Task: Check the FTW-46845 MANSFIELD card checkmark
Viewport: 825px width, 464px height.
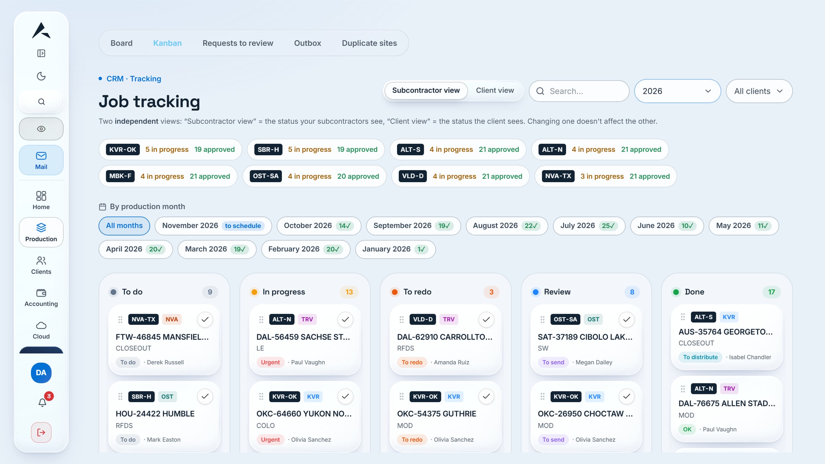Action: pos(205,320)
